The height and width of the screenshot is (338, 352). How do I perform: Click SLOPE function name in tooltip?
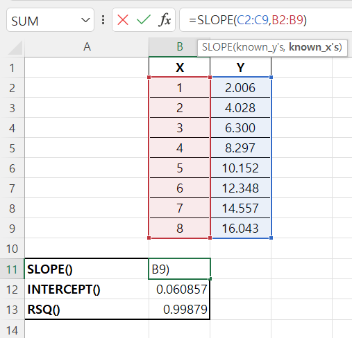pos(217,47)
